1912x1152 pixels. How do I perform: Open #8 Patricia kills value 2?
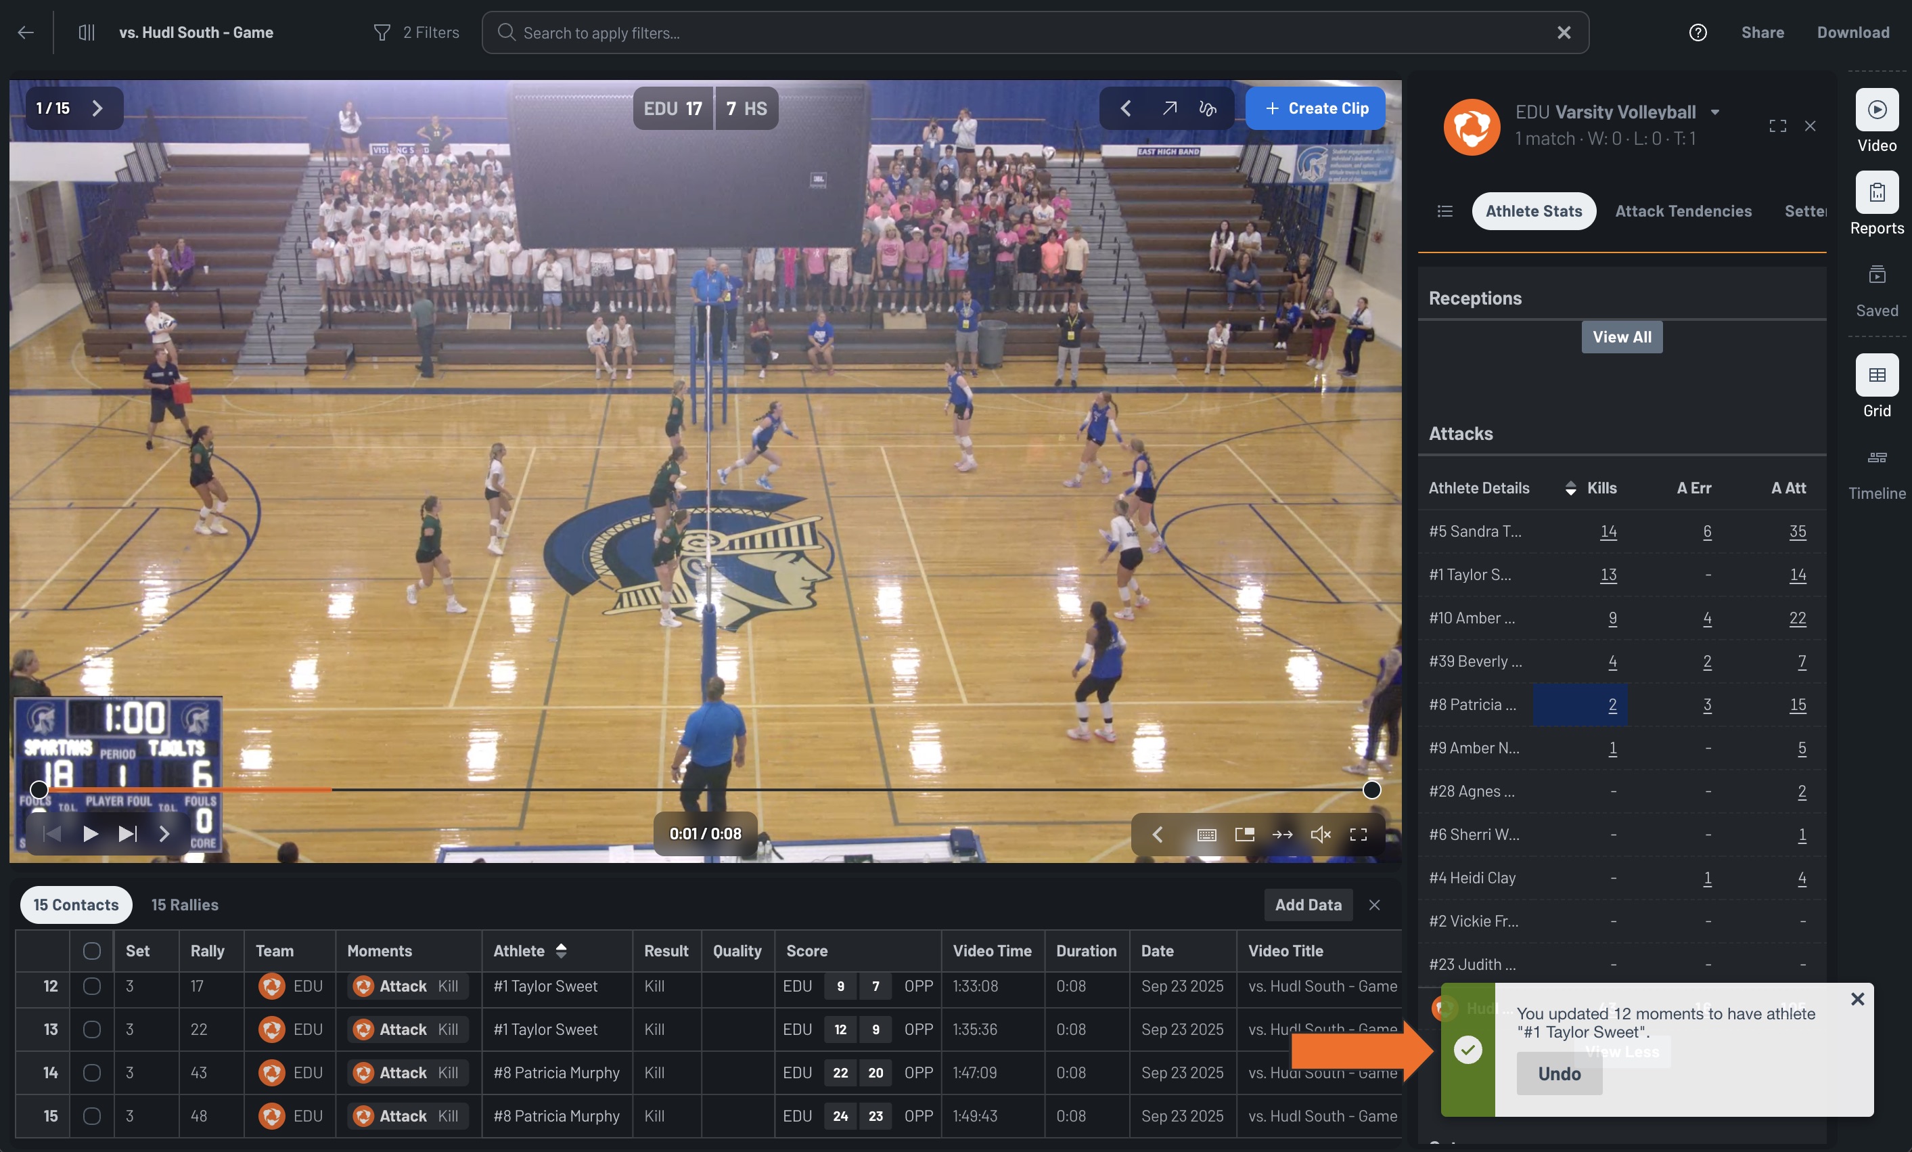[1612, 705]
